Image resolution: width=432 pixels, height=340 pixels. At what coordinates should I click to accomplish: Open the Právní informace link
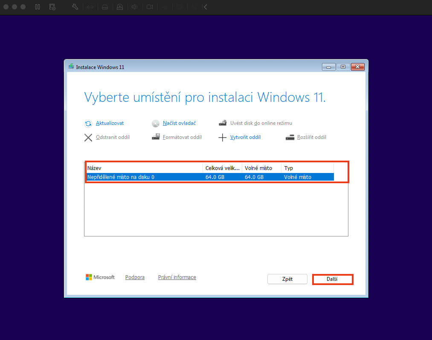coord(177,277)
